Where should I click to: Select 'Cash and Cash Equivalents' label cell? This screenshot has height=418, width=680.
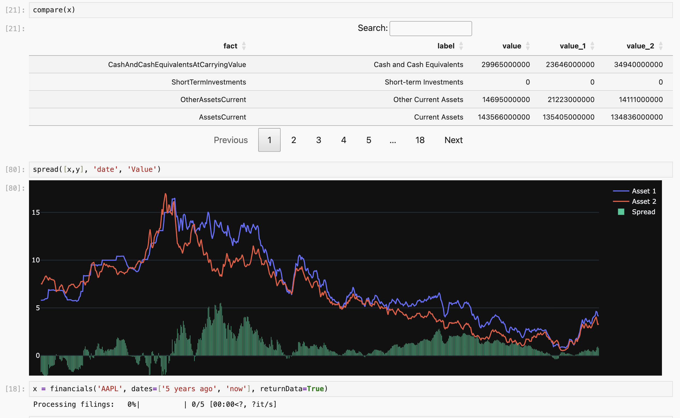click(x=419, y=65)
